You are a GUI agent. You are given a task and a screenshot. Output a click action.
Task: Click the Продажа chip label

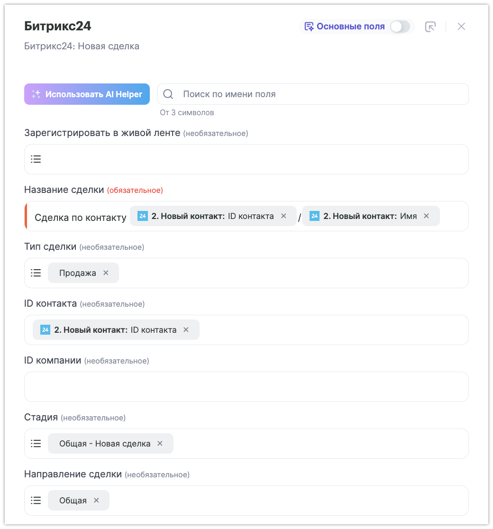(77, 273)
